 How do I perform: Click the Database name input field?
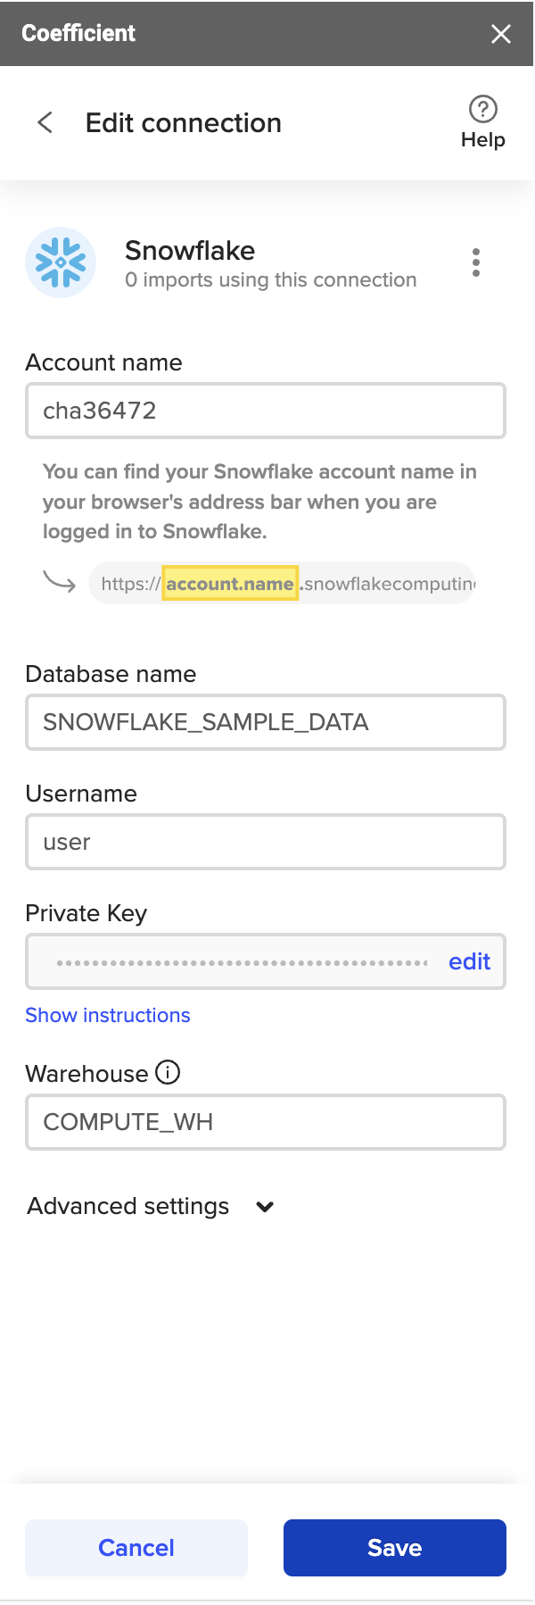click(x=265, y=722)
